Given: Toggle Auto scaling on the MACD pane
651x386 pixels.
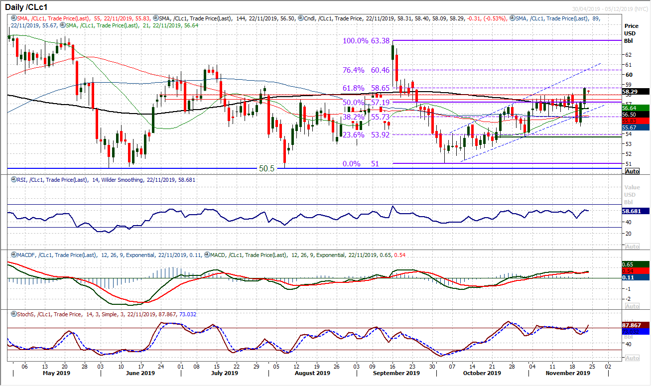Looking at the screenshot, I should (631, 306).
